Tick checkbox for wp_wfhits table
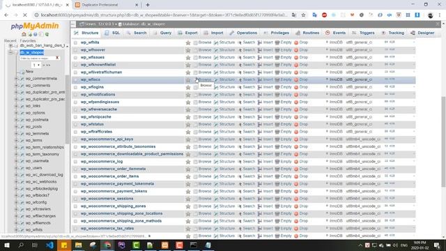 coord(75,43)
